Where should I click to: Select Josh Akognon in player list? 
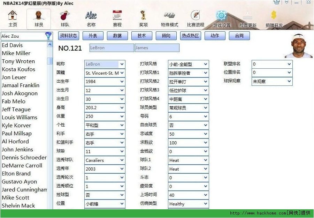20,93
